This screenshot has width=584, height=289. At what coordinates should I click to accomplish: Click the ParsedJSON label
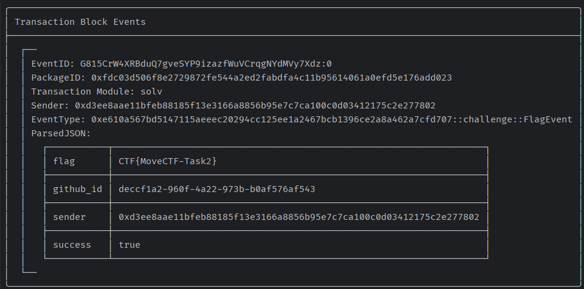point(61,134)
